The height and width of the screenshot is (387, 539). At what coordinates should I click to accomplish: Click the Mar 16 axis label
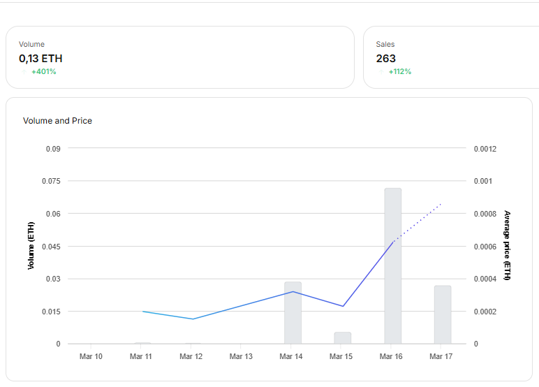(391, 356)
